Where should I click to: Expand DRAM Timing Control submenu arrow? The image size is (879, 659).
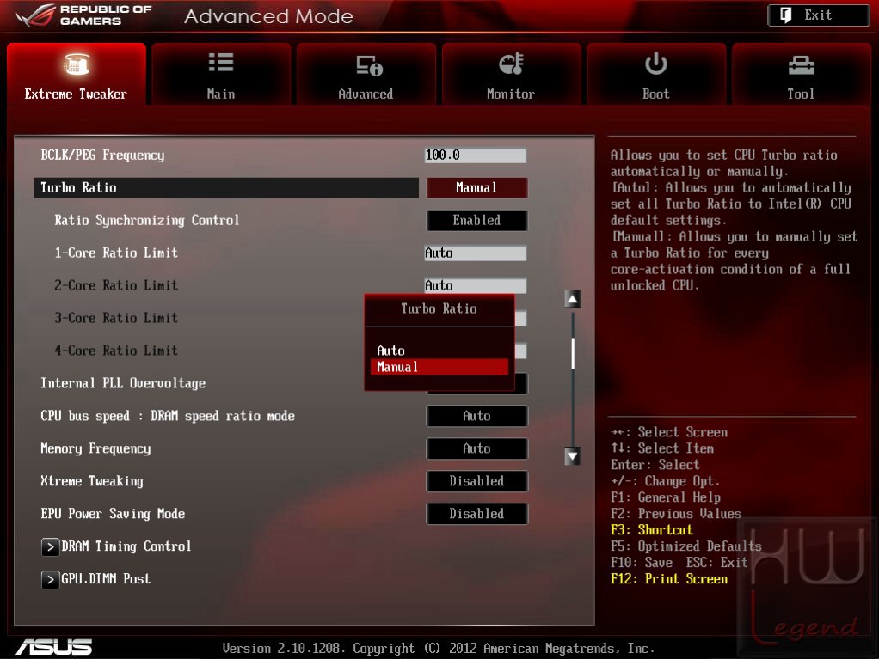click(x=50, y=546)
